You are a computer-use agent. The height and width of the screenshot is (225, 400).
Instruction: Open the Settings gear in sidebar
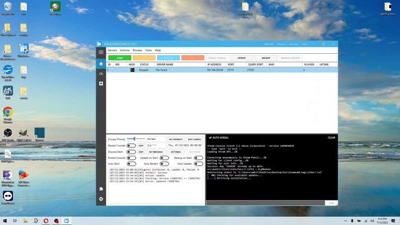coord(101,199)
